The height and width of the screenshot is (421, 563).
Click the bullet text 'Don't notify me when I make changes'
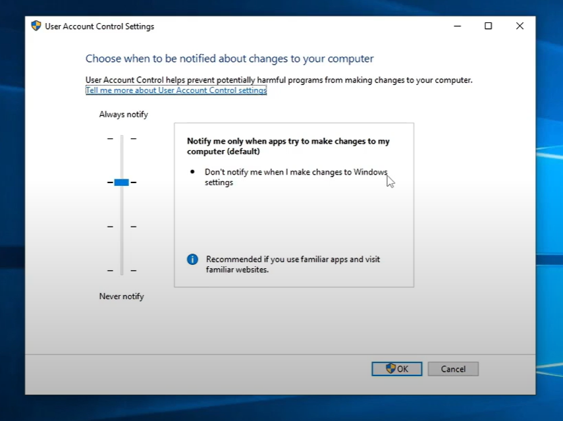click(x=296, y=177)
